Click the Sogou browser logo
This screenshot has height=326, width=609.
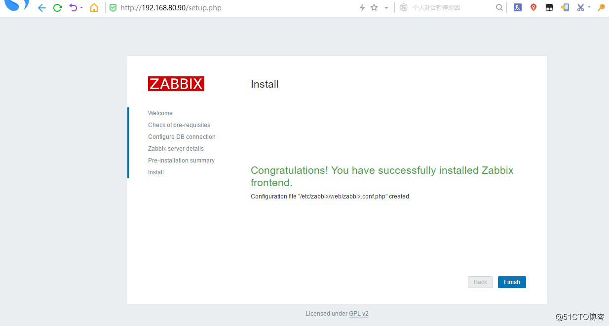click(x=17, y=5)
